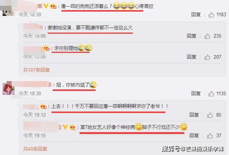
Task: Click the yellow V verified badge of top commenter
Action: (46, 6)
